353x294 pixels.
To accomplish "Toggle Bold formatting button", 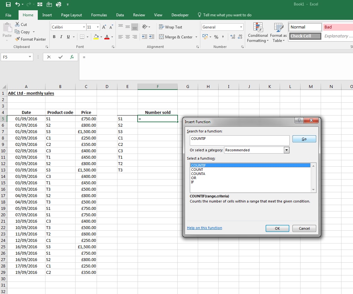I will 54,37.
